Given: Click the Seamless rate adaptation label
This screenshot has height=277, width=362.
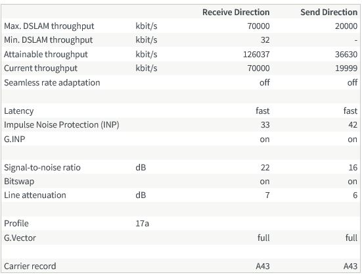Looking at the screenshot, I should pyautogui.click(x=52, y=82).
